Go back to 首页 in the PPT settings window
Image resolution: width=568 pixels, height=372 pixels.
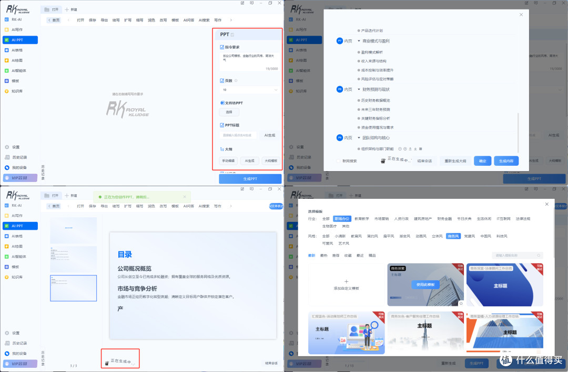(54, 20)
